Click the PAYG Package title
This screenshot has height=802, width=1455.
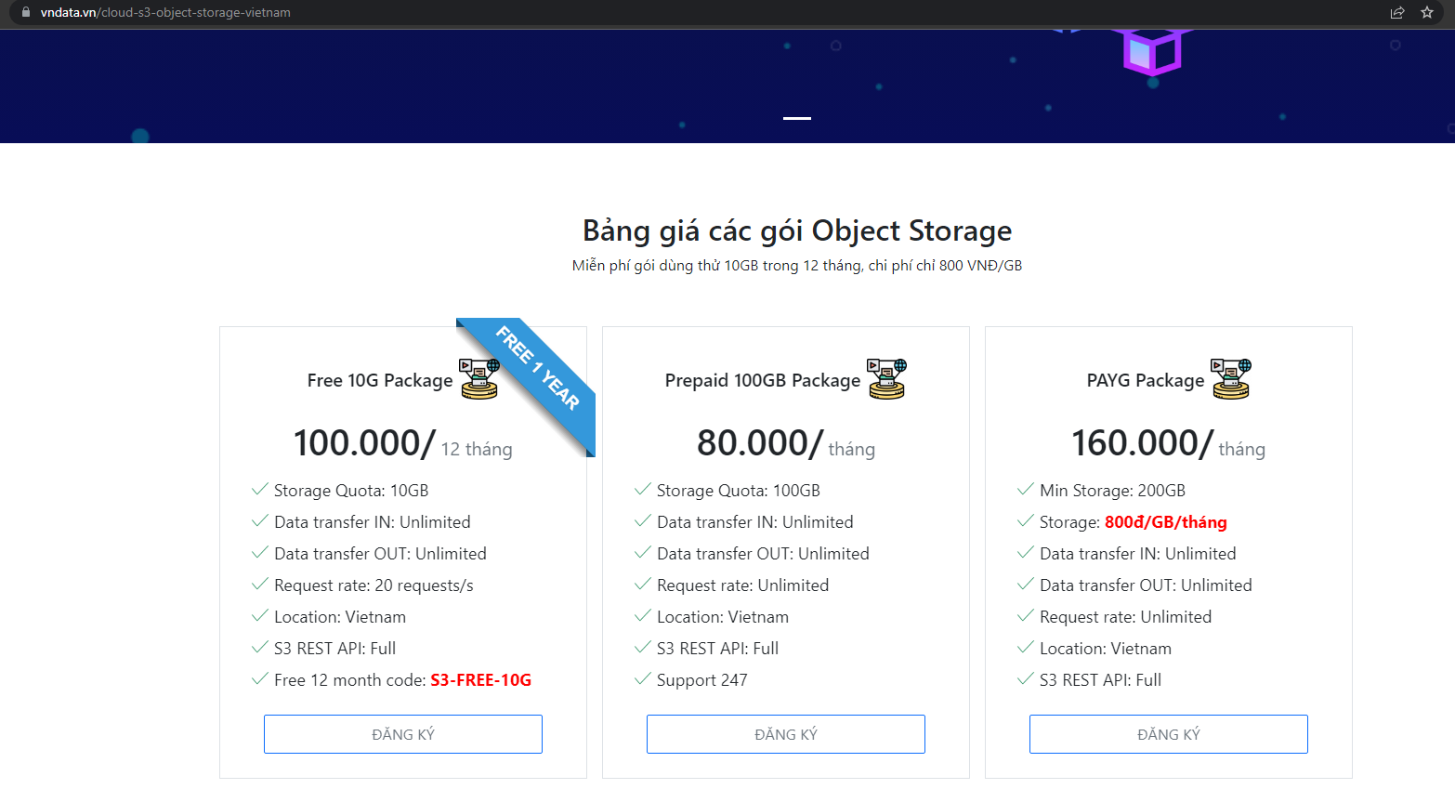click(1146, 380)
